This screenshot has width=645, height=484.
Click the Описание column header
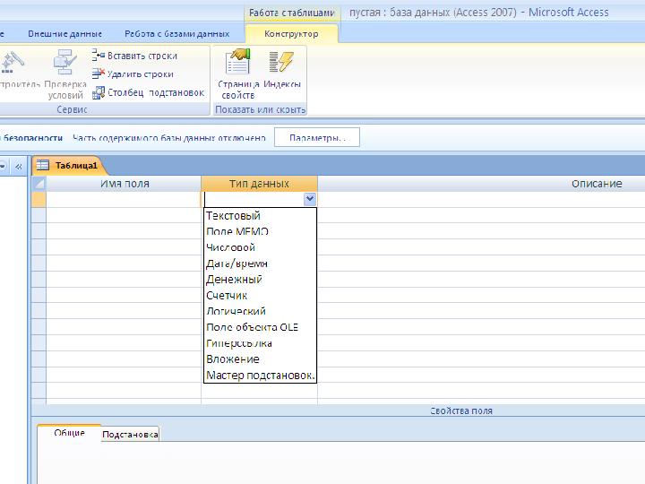(x=481, y=184)
